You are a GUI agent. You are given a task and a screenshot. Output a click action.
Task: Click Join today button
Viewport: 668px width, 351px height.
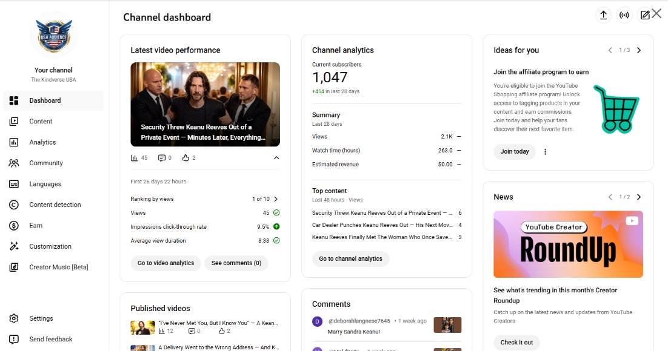point(515,151)
